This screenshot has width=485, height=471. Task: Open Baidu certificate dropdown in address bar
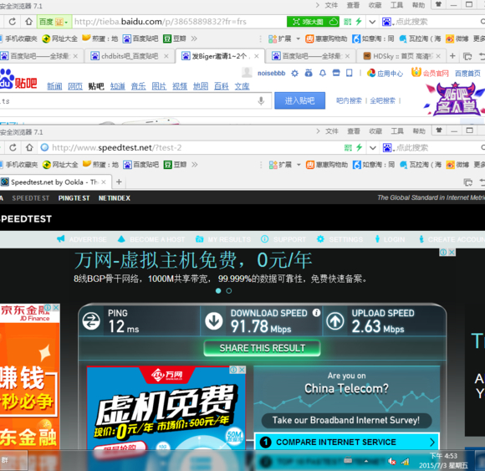click(x=66, y=23)
